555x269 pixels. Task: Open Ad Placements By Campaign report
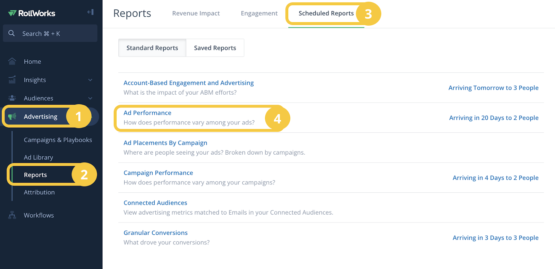pyautogui.click(x=165, y=143)
